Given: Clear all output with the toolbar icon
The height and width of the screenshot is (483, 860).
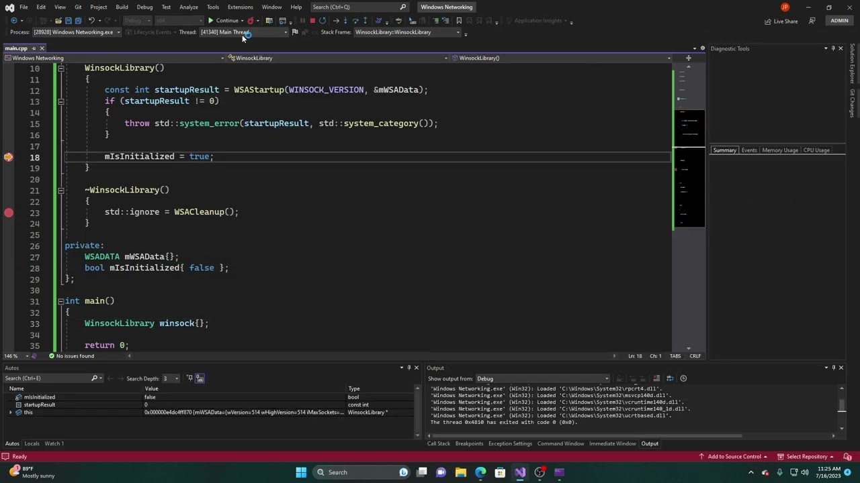Looking at the screenshot, I should coord(656,378).
